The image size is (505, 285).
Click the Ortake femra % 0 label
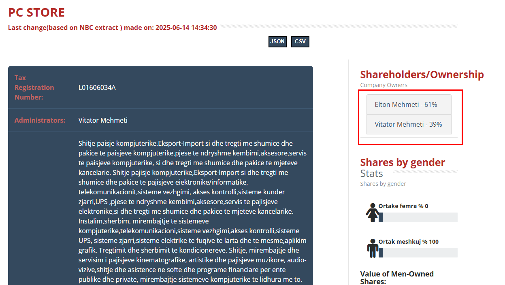[x=403, y=206]
